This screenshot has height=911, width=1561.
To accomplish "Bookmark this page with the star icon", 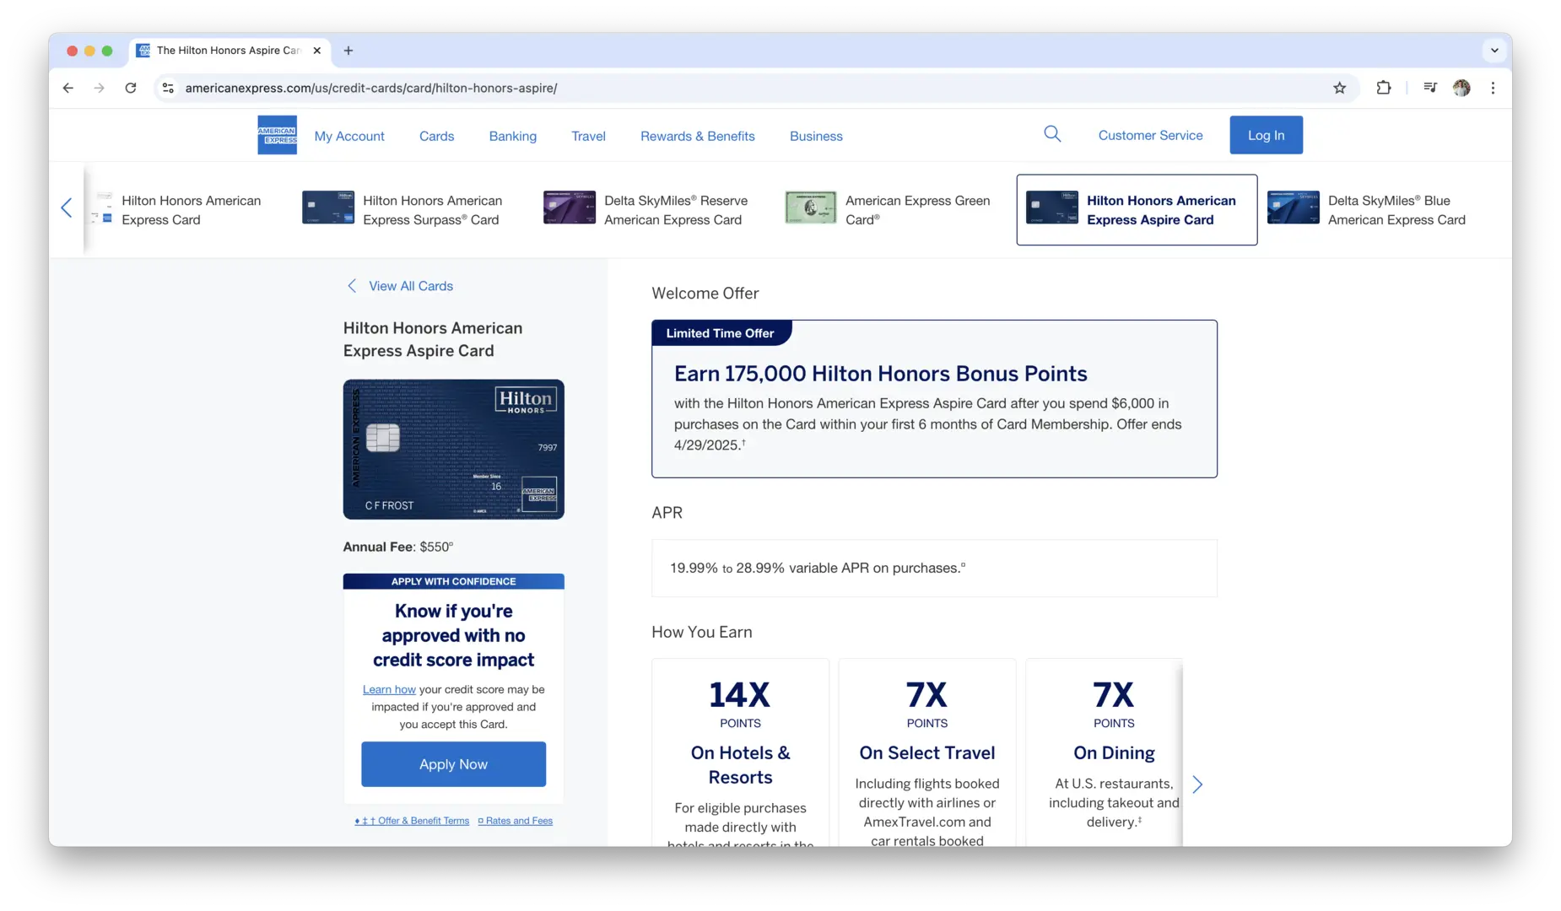I will point(1339,88).
